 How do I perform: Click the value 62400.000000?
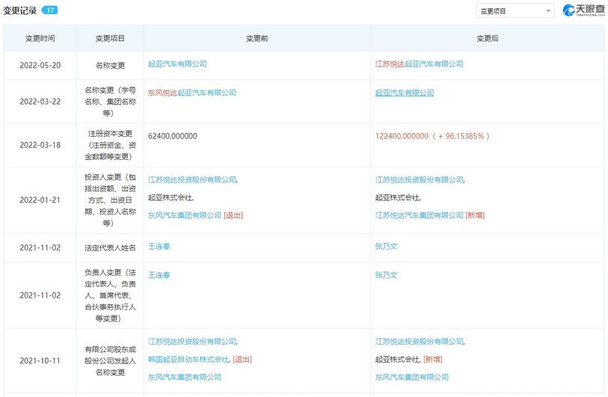[x=173, y=136]
